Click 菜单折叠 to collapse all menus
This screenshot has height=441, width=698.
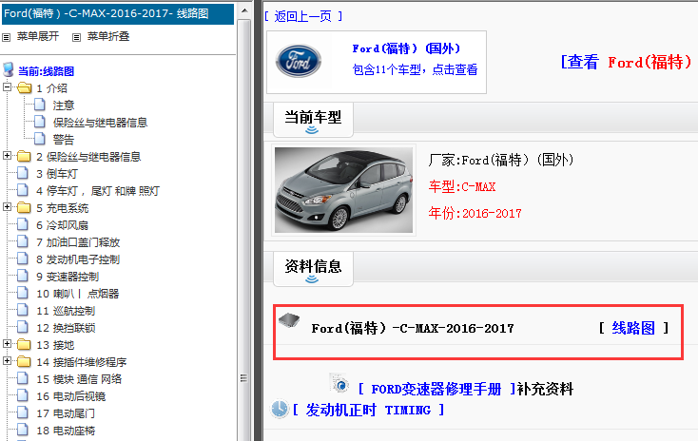(x=108, y=36)
